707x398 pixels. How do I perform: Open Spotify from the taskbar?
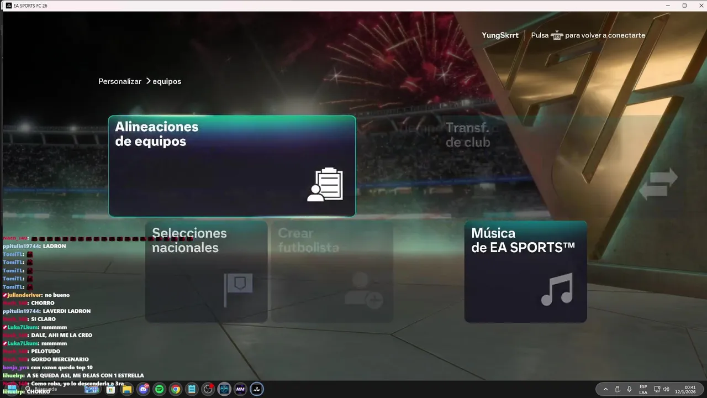point(159,389)
